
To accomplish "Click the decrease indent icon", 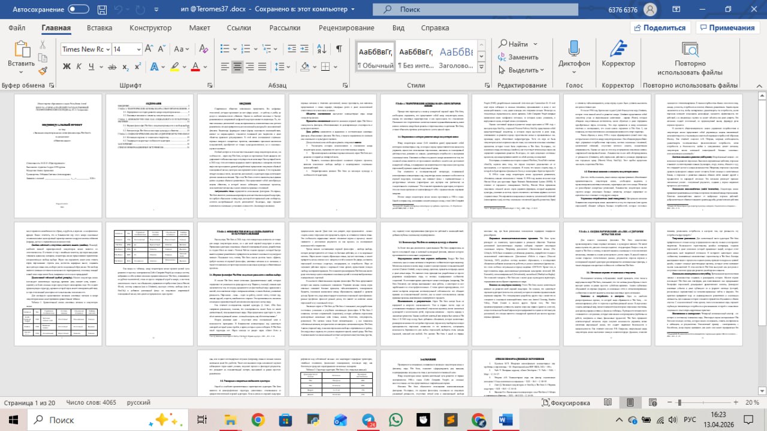I will (291, 49).
